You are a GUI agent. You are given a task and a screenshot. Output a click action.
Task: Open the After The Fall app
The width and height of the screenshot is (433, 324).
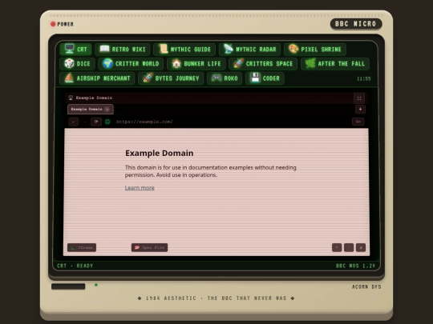(335, 64)
